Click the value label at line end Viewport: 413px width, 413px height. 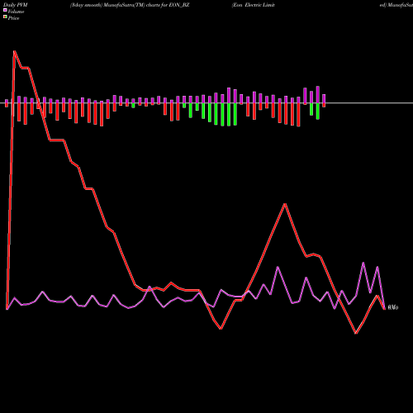[393, 307]
